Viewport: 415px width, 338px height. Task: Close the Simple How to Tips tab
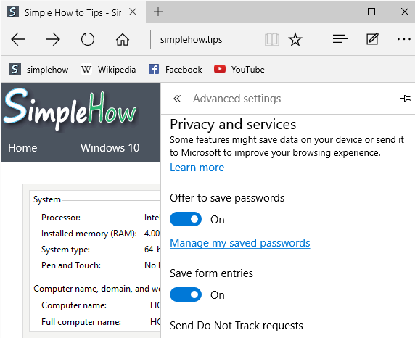click(x=133, y=12)
